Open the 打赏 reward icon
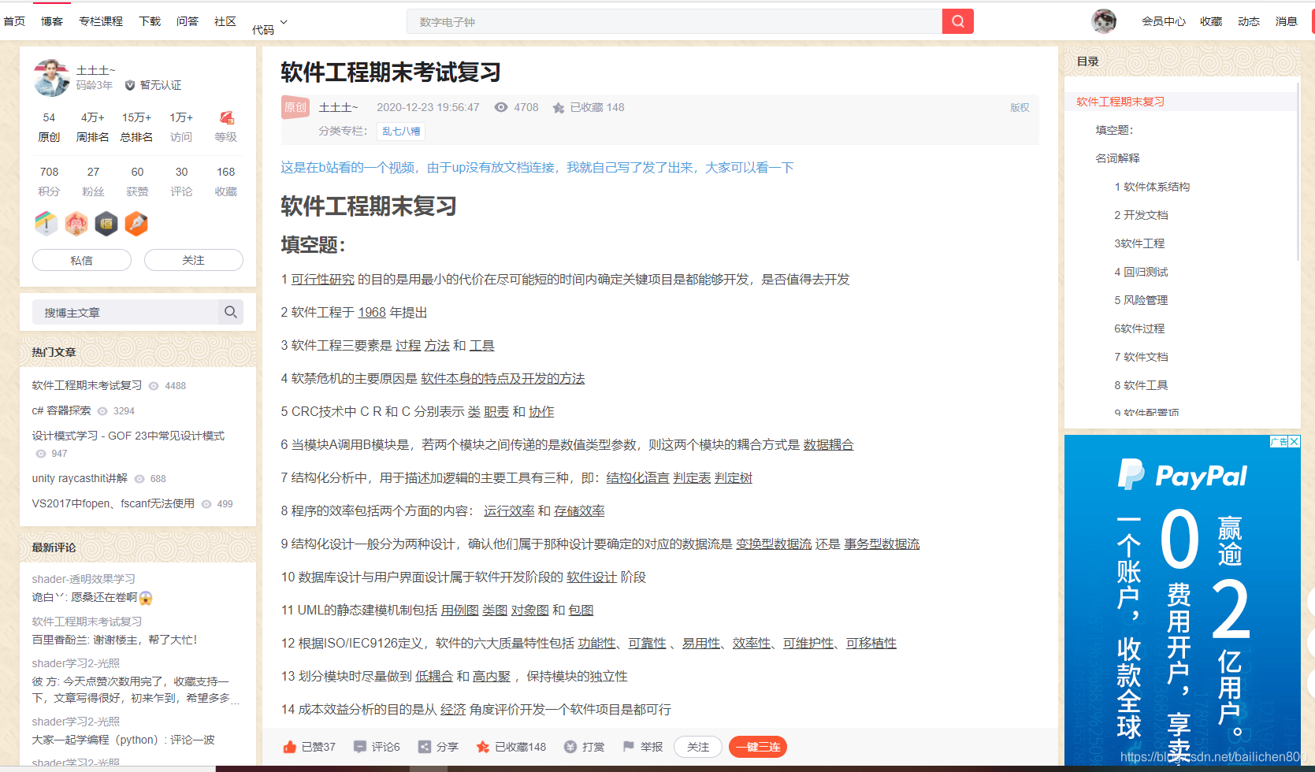Viewport: 1315px width, 772px height. pos(571,747)
